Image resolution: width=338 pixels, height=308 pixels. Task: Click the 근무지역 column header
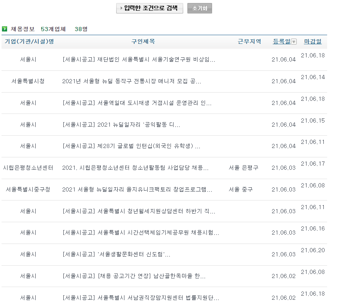tap(250, 41)
